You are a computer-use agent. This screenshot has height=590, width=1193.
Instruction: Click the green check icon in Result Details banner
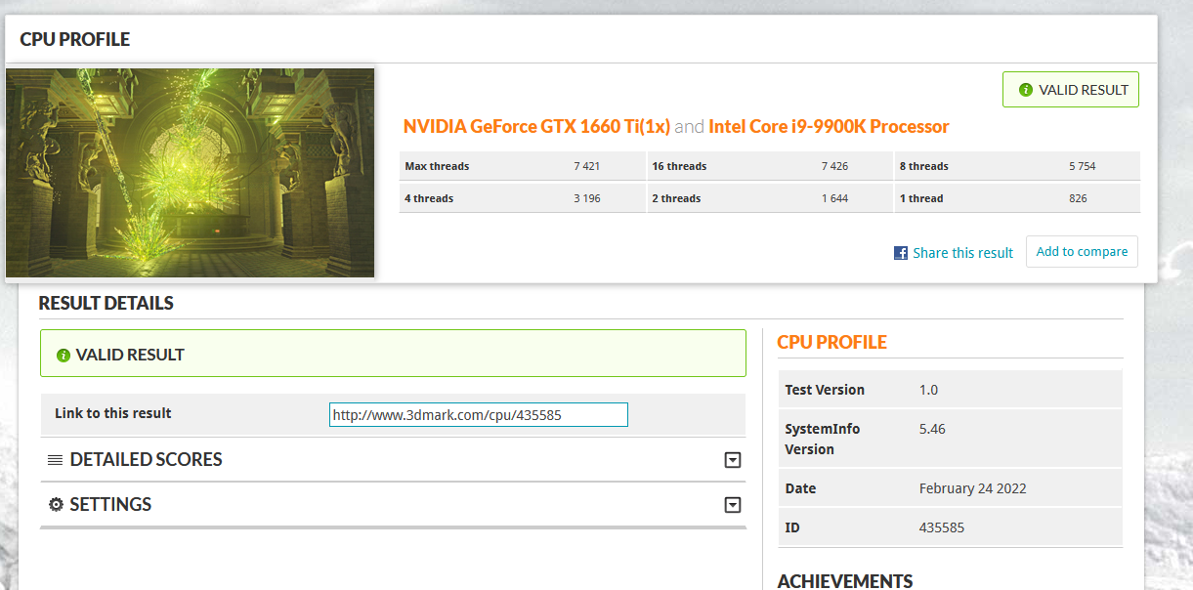pos(64,356)
